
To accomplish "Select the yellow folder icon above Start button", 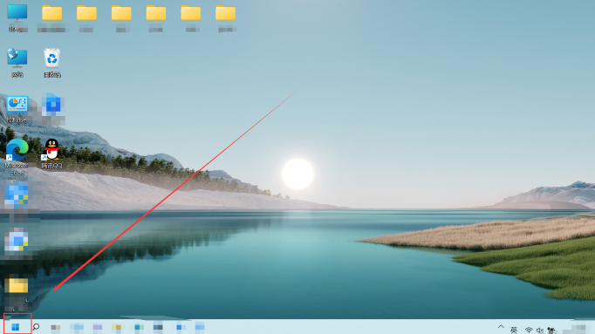I will pos(17,290).
